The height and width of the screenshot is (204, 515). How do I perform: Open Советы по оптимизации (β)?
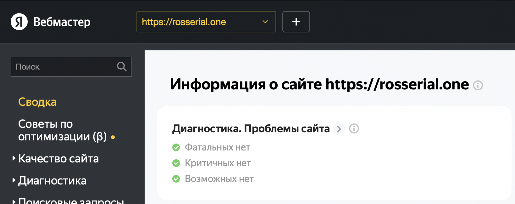62,130
